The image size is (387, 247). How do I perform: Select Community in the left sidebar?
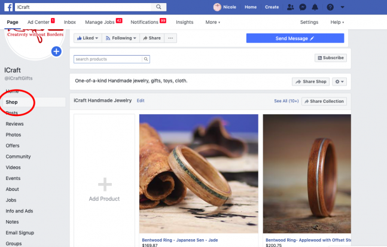pyautogui.click(x=19, y=157)
